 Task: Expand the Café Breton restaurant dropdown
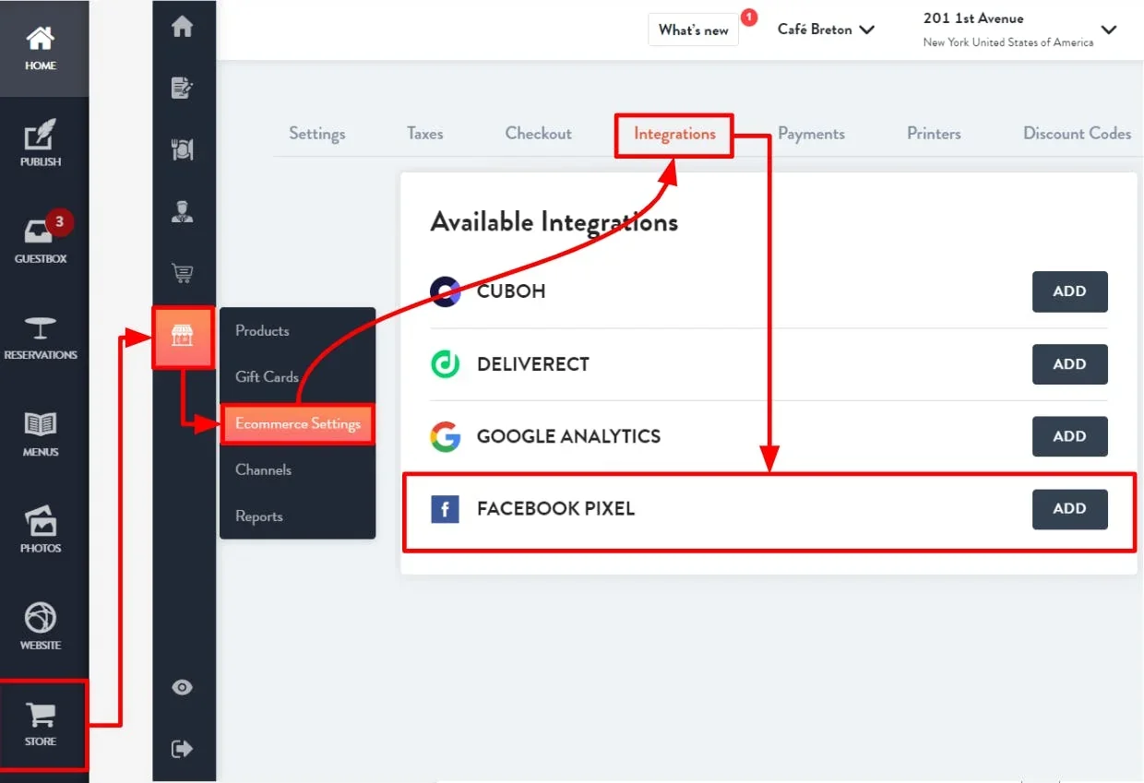pos(826,30)
